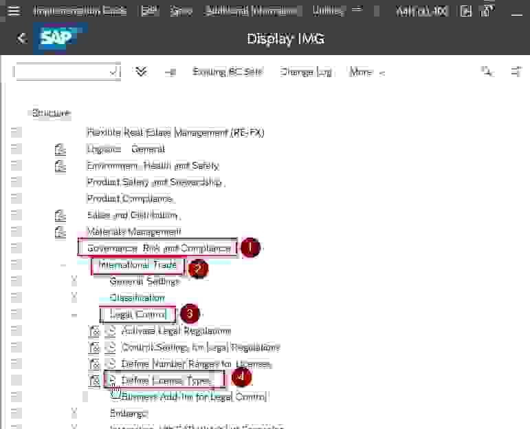Expand the General Settings node

(x=74, y=281)
